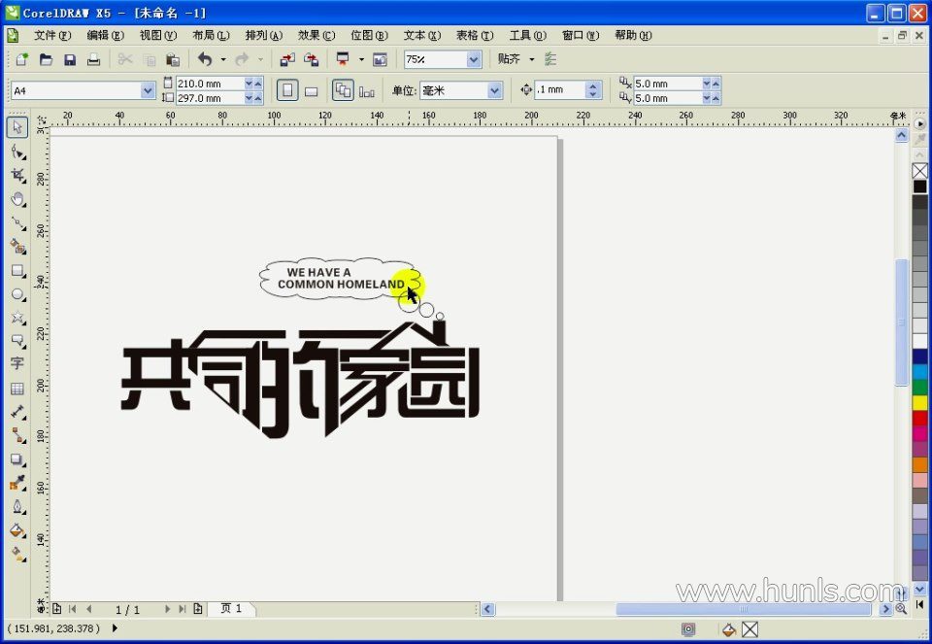Expand the A4 page size dropdown
The image size is (932, 644).
coord(149,90)
